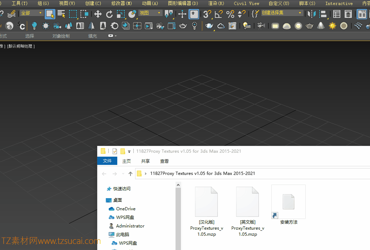The width and height of the screenshot is (370, 250).
Task: Click the light lister bulb icon
Action: 247,25
